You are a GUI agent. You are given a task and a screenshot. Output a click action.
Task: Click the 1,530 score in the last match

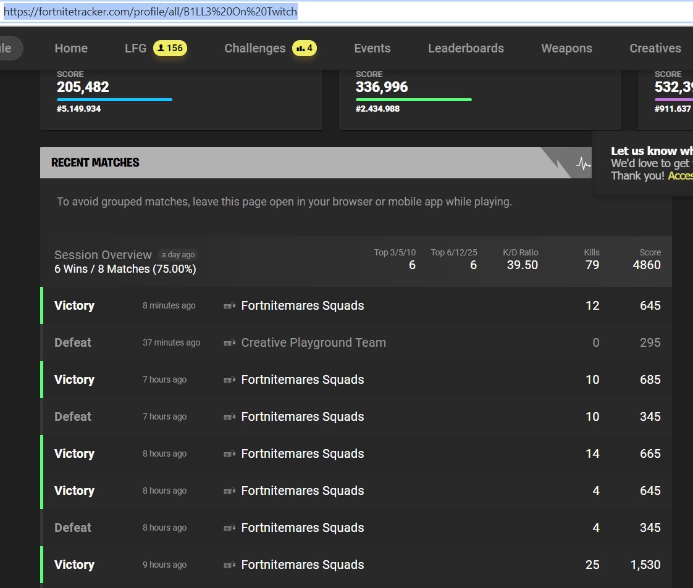point(645,565)
